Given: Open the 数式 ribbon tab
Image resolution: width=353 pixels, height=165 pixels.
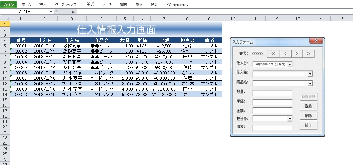Looking at the screenshot, I should click(x=90, y=4).
